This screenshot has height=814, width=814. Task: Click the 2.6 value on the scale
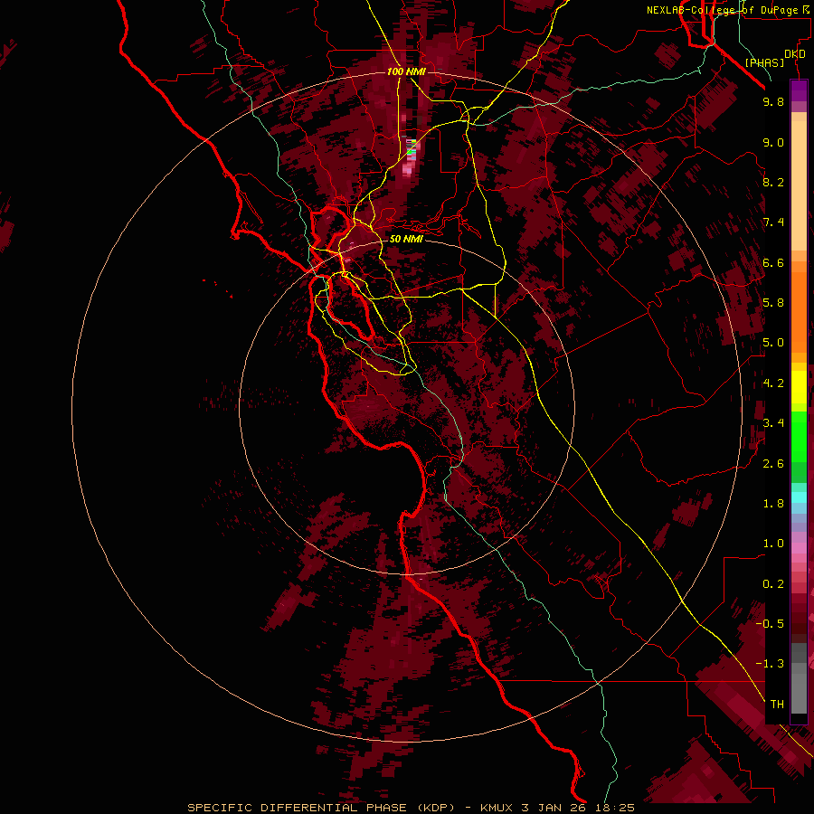[x=773, y=463]
